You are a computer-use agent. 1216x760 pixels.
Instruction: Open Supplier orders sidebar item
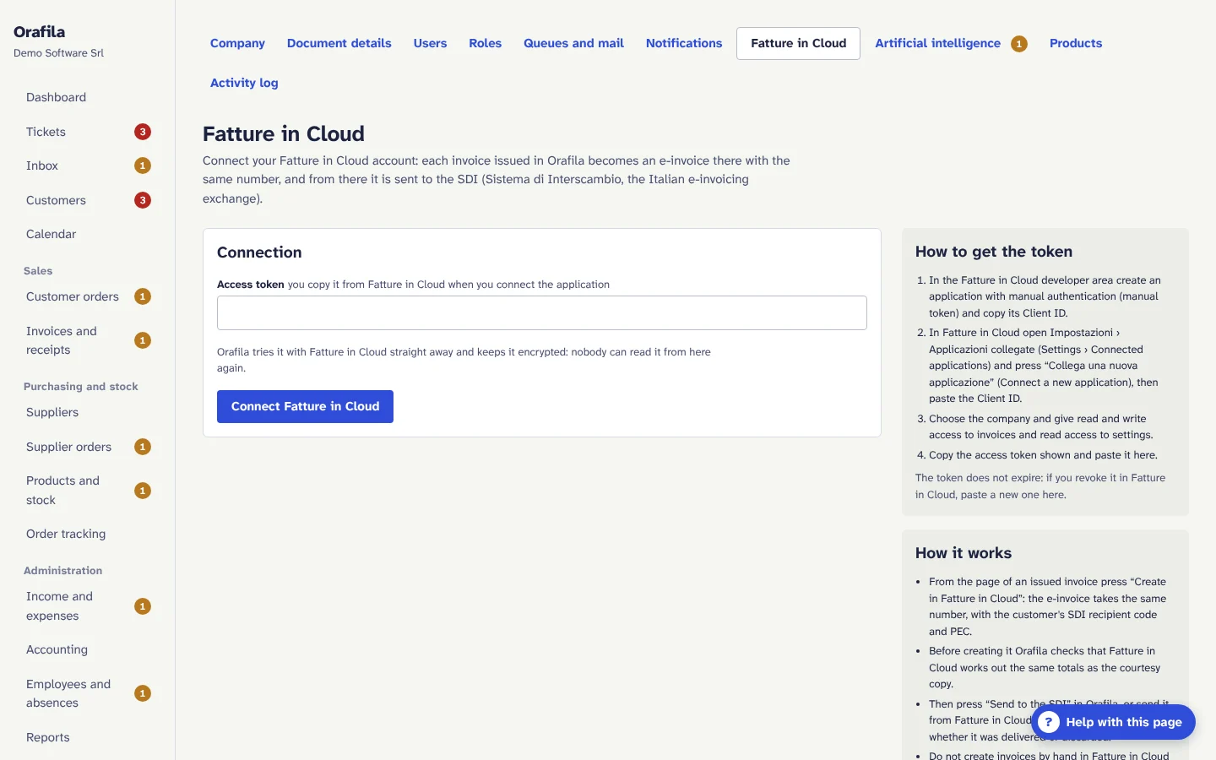point(87,447)
